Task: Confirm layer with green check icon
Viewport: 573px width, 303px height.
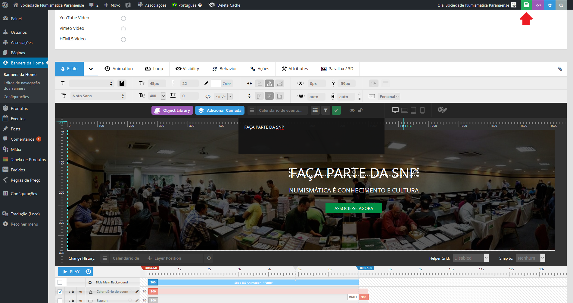Action: click(x=336, y=110)
